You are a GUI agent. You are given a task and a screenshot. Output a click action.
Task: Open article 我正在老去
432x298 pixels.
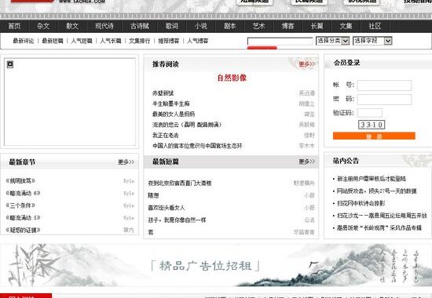[x=165, y=136]
